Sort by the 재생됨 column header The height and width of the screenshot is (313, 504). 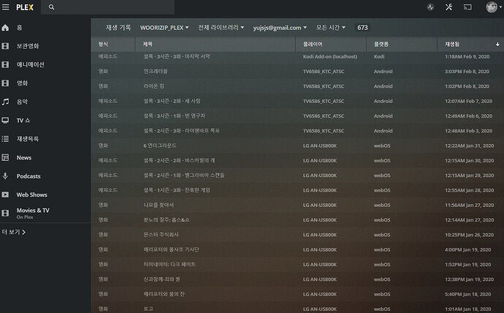tap(470, 44)
